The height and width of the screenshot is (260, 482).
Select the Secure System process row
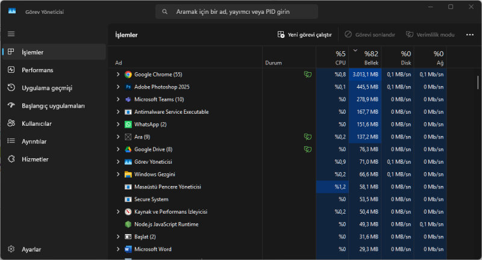[x=278, y=199]
